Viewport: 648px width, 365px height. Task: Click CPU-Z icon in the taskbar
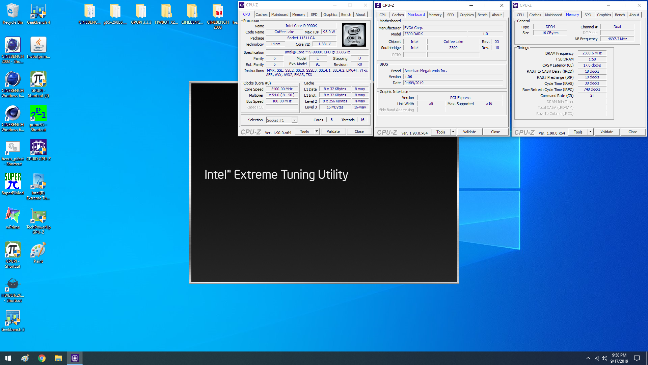[x=75, y=358]
